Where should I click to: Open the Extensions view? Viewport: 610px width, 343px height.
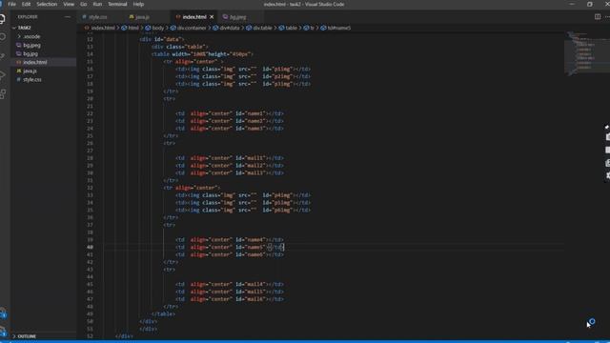click(3, 93)
